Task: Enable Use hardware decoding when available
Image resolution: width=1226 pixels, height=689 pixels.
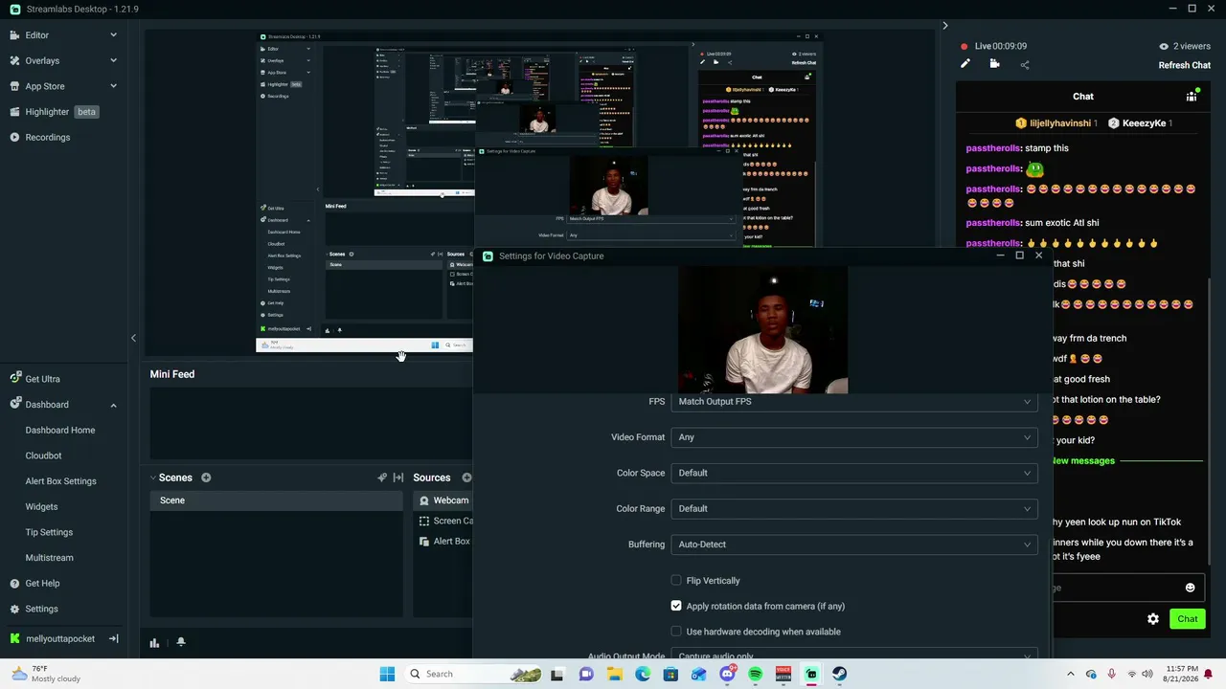Action: [x=676, y=632]
